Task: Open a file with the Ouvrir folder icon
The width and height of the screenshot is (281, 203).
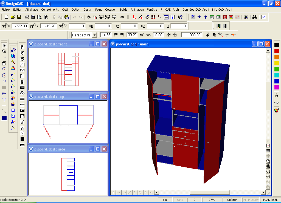Action: [13, 17]
